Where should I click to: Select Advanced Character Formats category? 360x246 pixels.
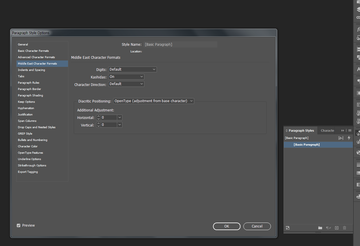click(x=42, y=57)
